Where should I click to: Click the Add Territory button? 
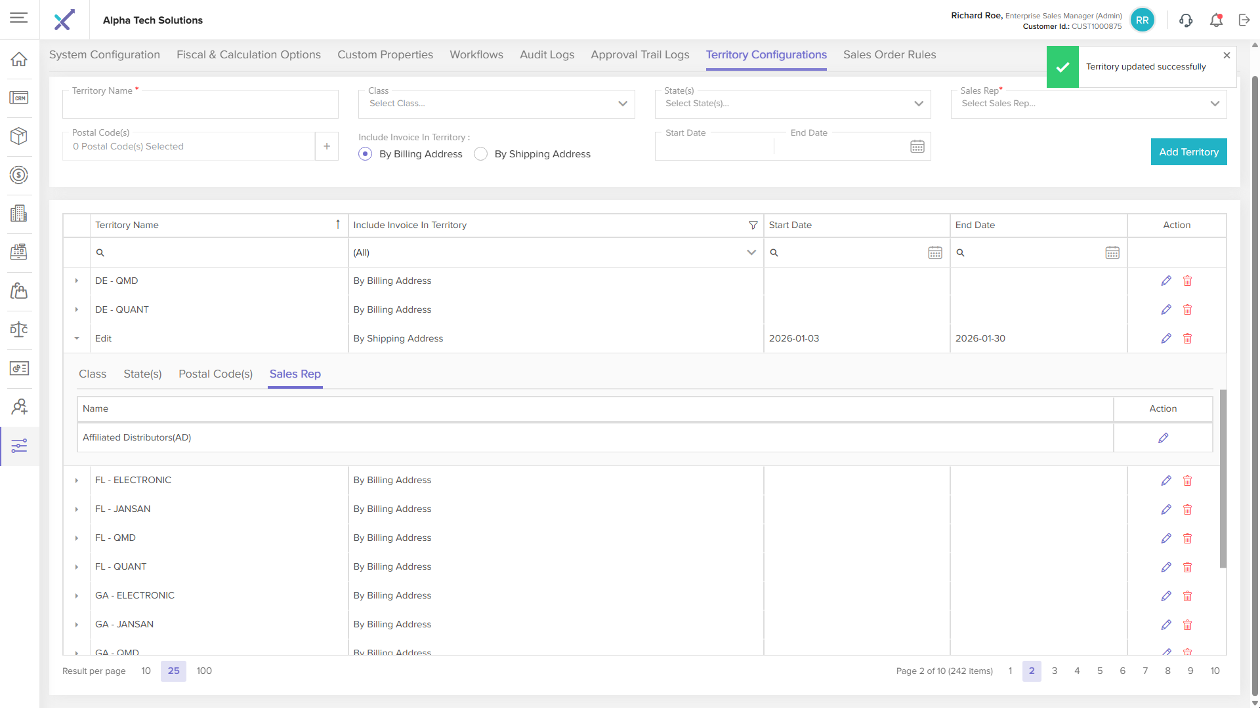[x=1188, y=152]
